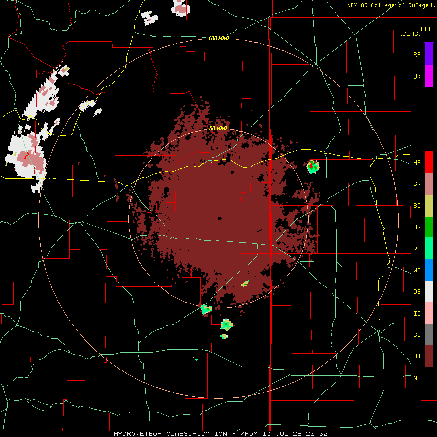This screenshot has width=437, height=437.
Task: Click the RF legend label
Action: (x=417, y=54)
